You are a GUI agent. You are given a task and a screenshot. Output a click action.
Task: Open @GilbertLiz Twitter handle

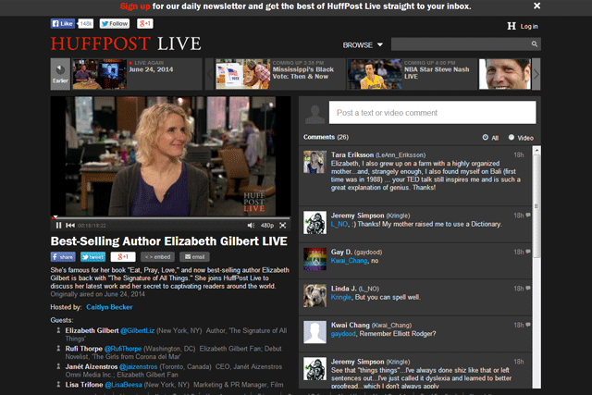tap(138, 331)
